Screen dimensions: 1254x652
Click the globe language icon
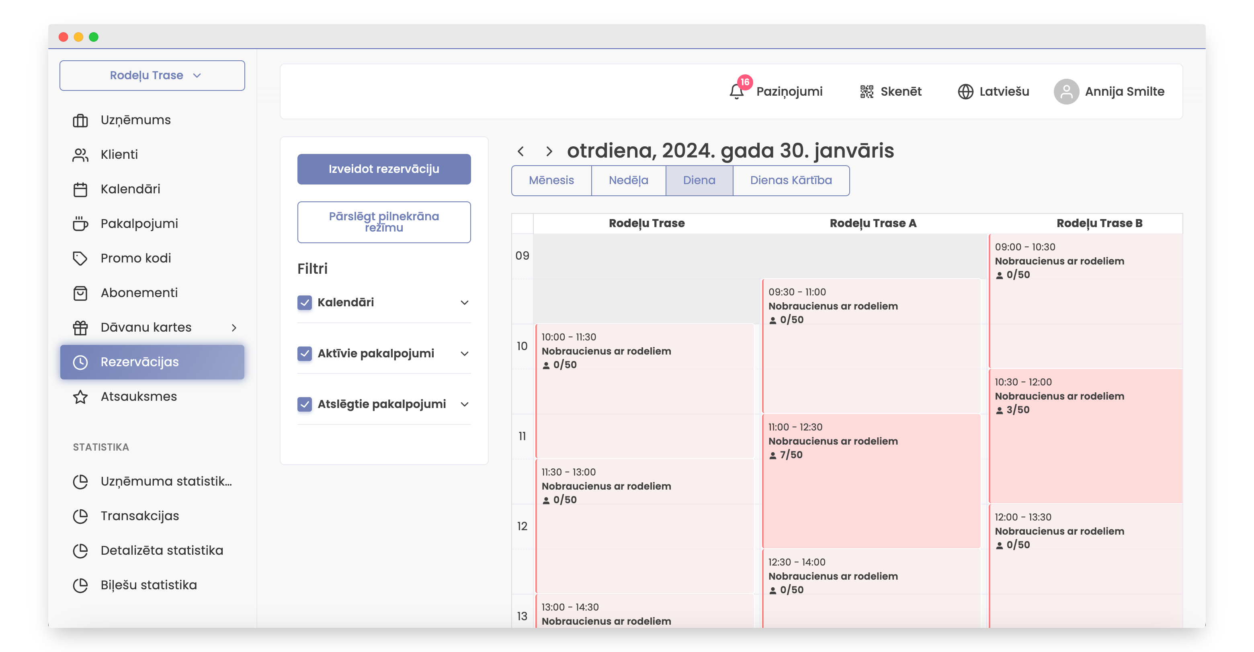(965, 92)
